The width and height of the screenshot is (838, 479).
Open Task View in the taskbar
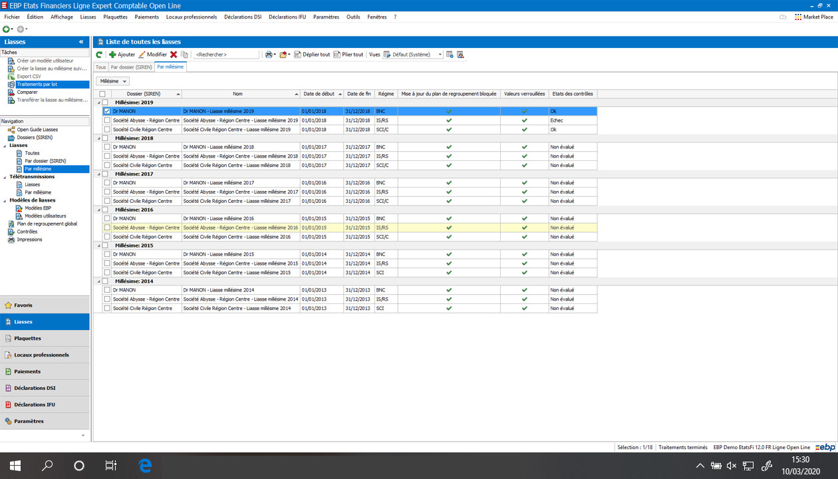tap(111, 466)
